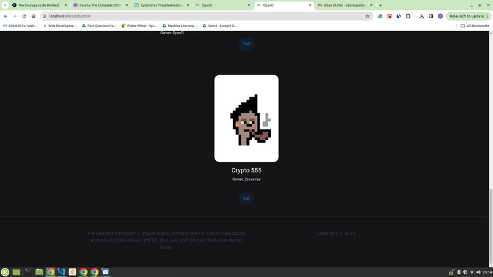Screen dimensions: 493x277
Task: Open Client ID for Web bookmark
Action: [x=20, y=26]
